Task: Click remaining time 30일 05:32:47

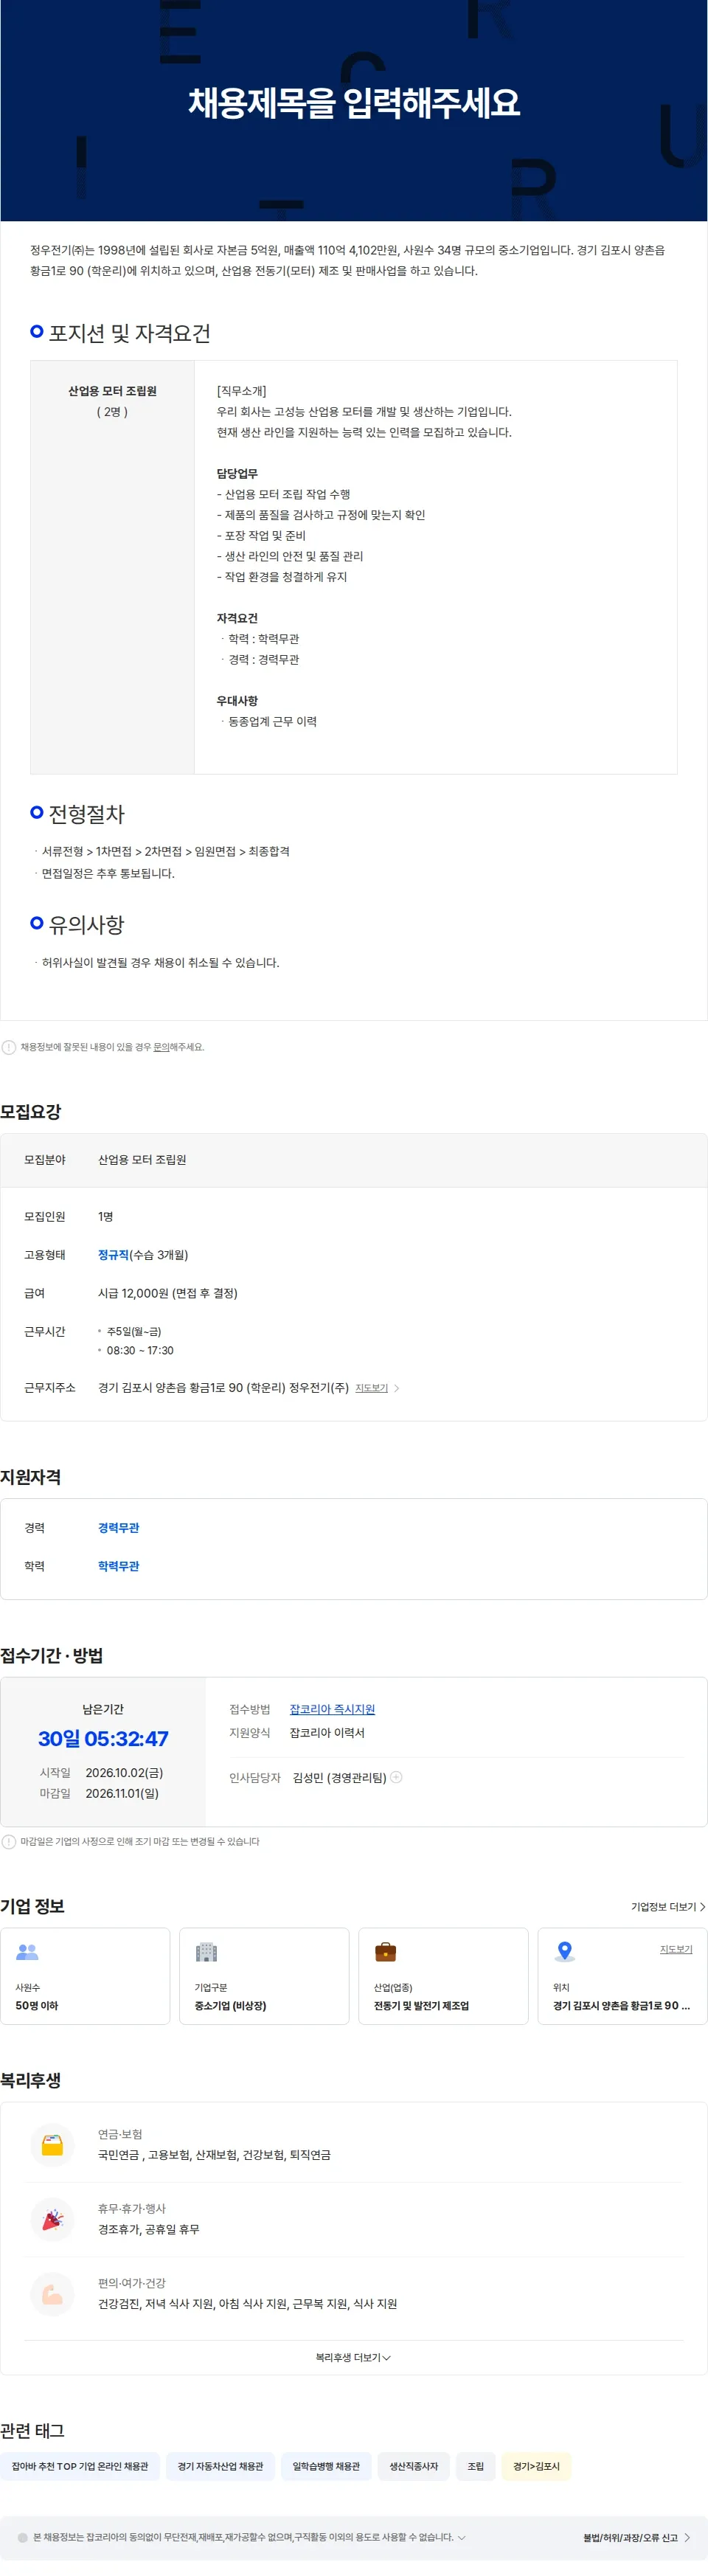Action: (103, 1738)
